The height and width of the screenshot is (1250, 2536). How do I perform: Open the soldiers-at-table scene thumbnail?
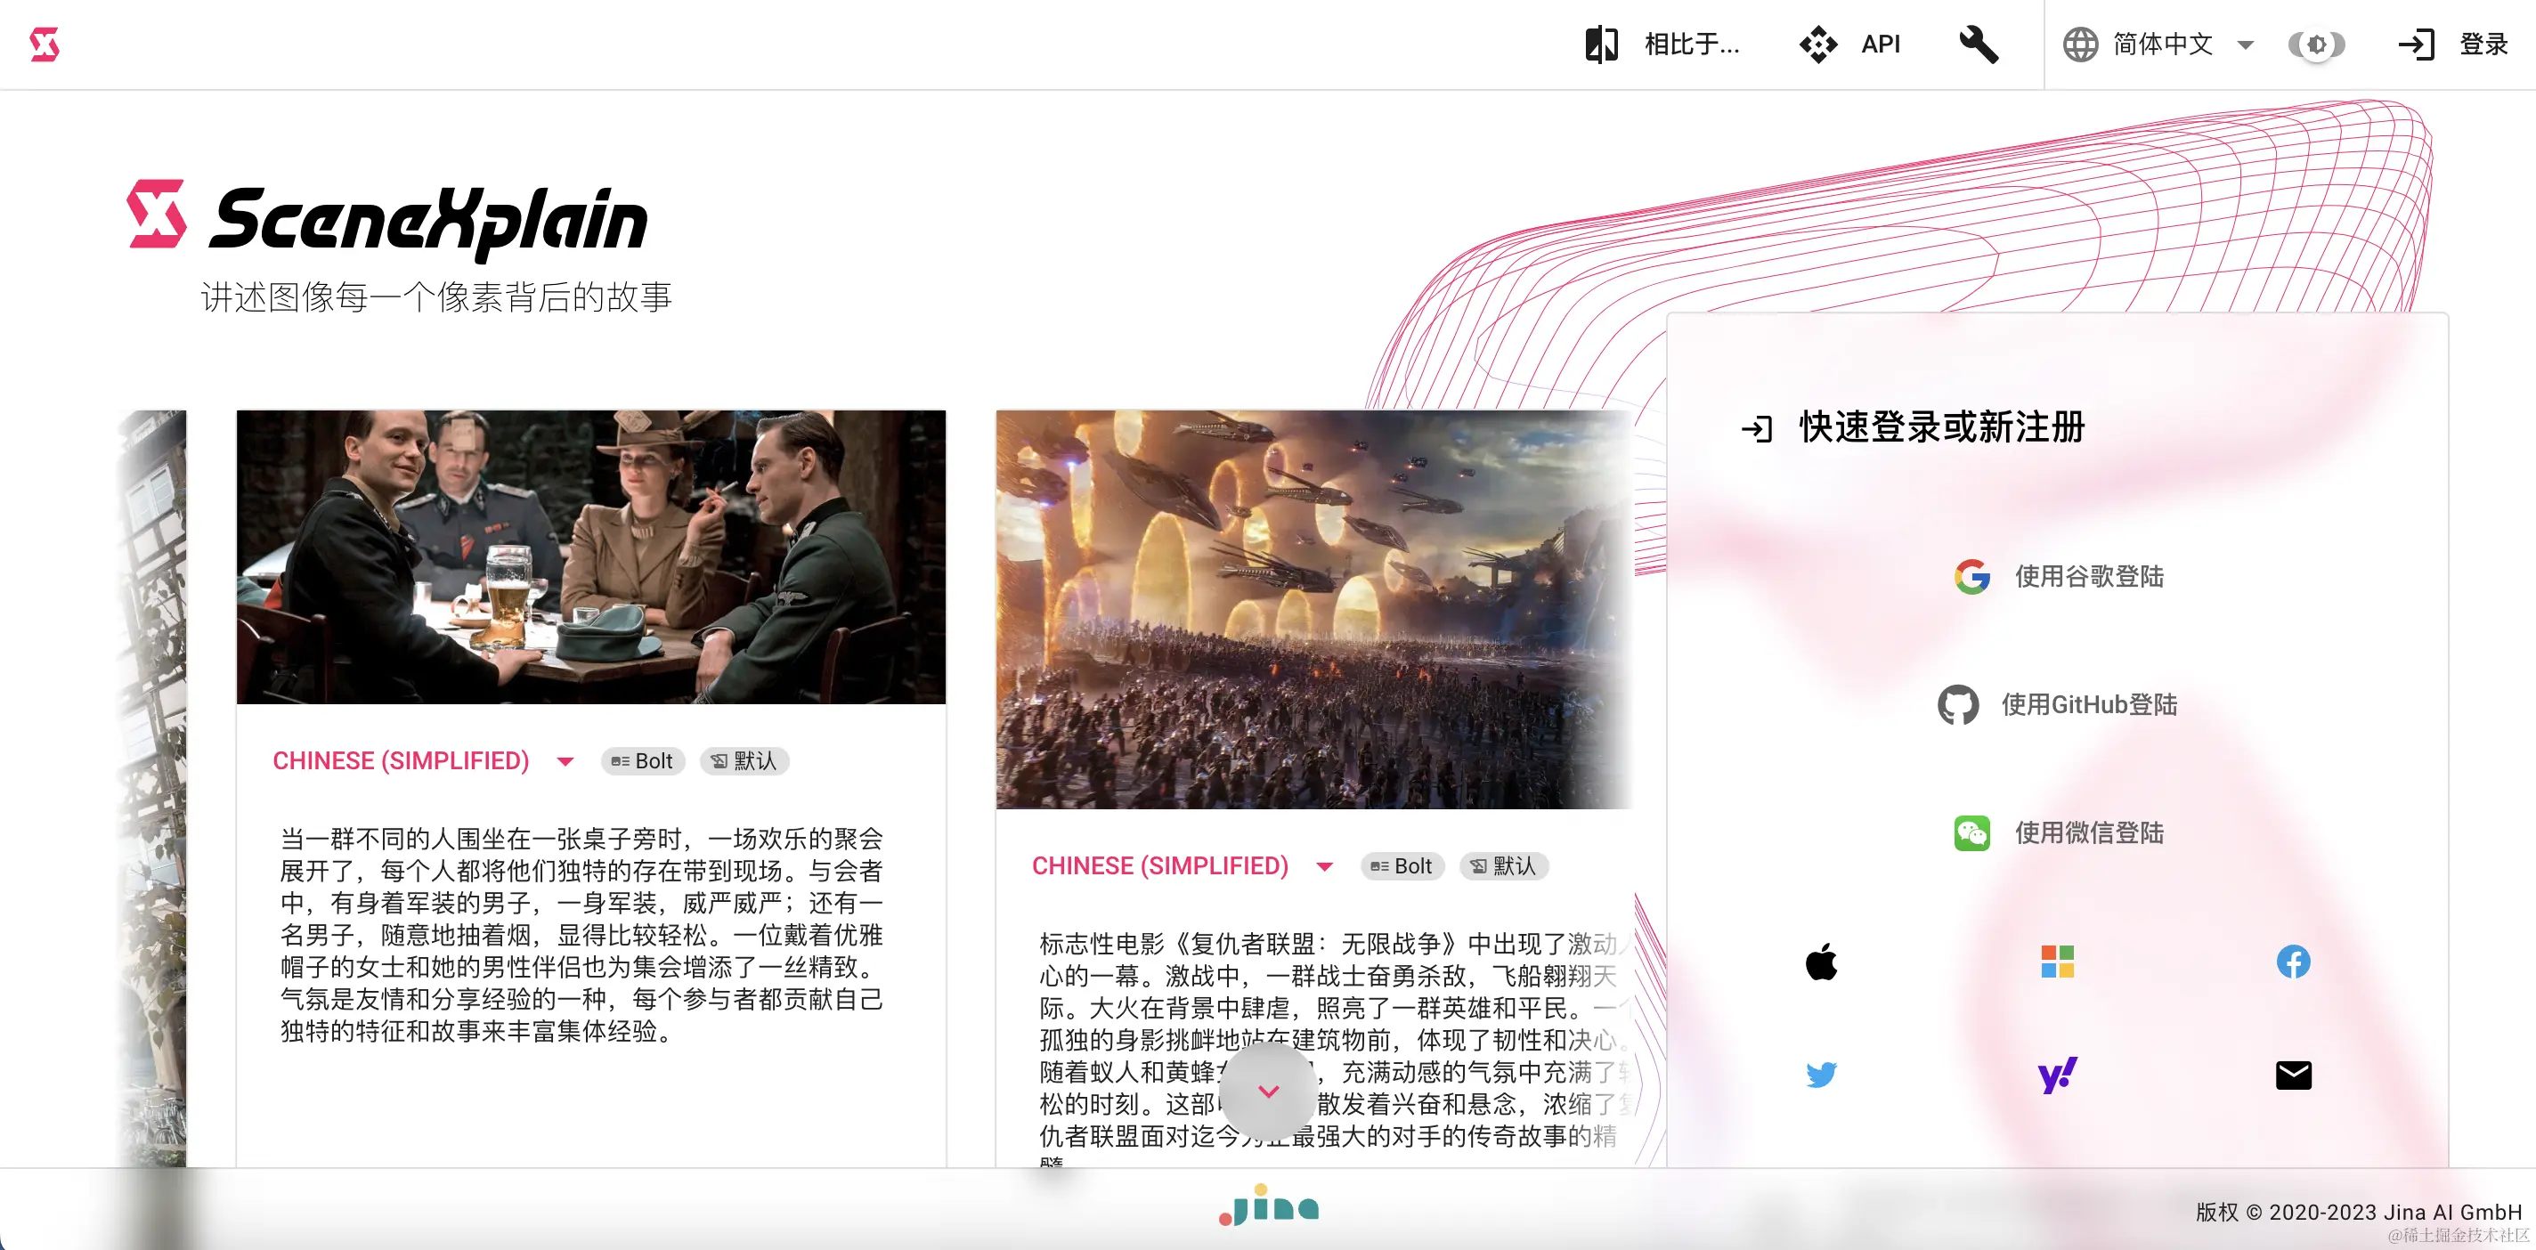pyautogui.click(x=590, y=557)
